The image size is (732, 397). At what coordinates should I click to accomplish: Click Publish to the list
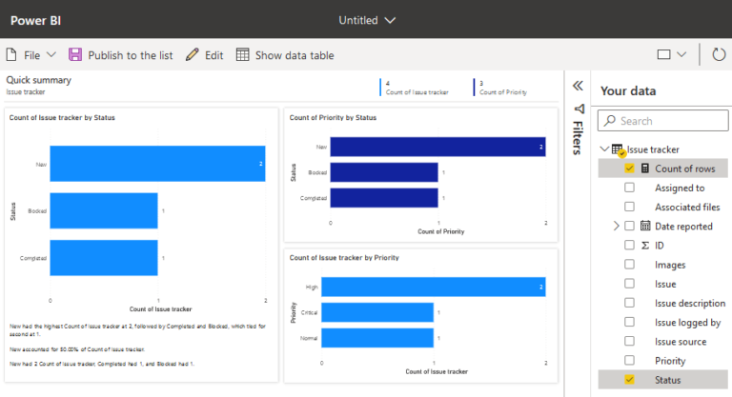(131, 55)
